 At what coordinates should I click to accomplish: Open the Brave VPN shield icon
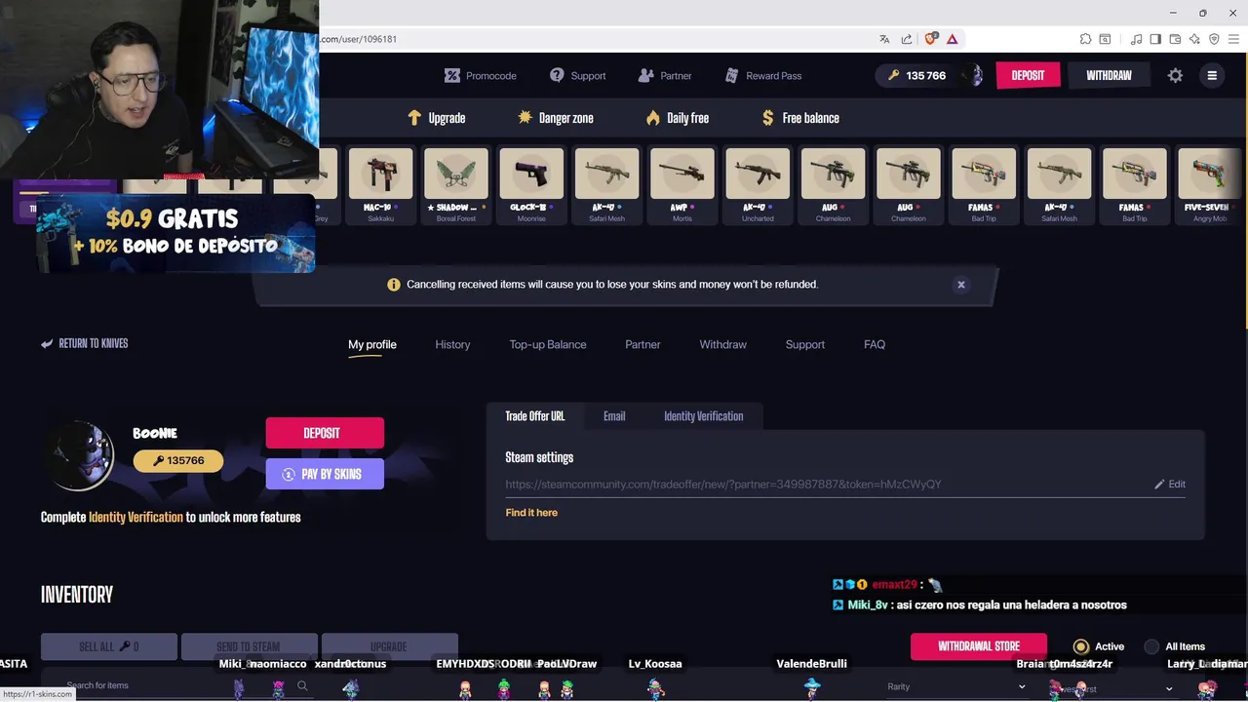pyautogui.click(x=1214, y=39)
